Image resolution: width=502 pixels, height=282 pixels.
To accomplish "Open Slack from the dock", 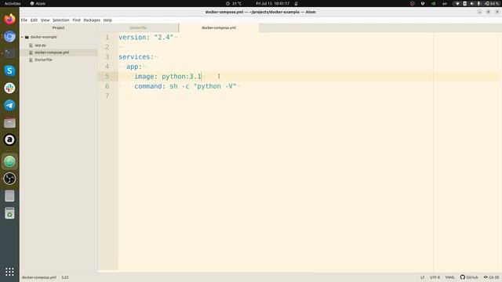I will point(9,88).
